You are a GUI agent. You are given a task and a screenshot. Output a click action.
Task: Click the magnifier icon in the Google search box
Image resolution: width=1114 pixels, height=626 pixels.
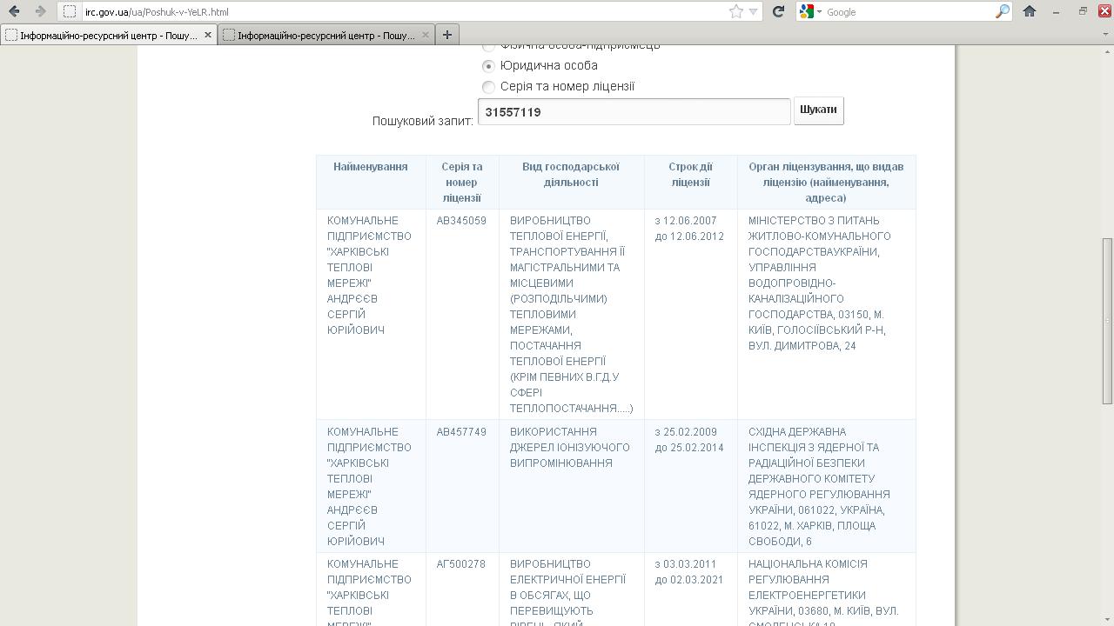point(1002,11)
